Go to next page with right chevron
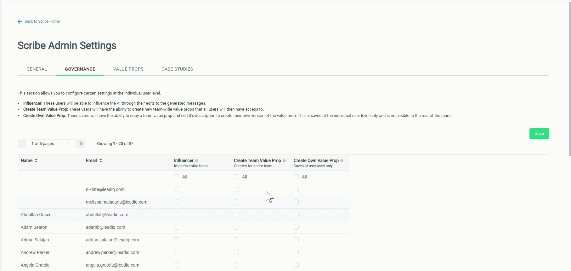The width and height of the screenshot is (571, 271). click(x=81, y=144)
